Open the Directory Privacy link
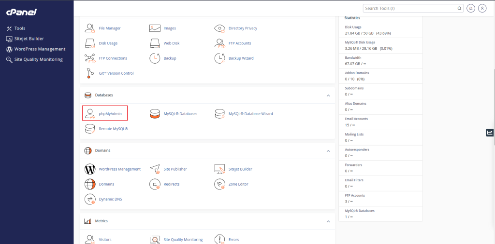 [243, 28]
